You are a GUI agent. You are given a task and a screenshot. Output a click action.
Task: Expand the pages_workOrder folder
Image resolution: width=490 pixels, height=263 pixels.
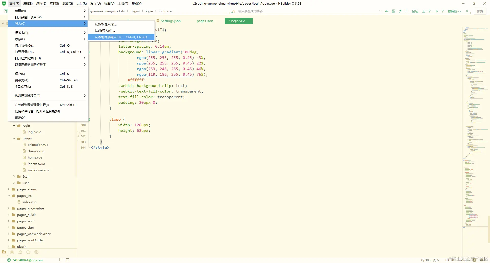point(9,240)
